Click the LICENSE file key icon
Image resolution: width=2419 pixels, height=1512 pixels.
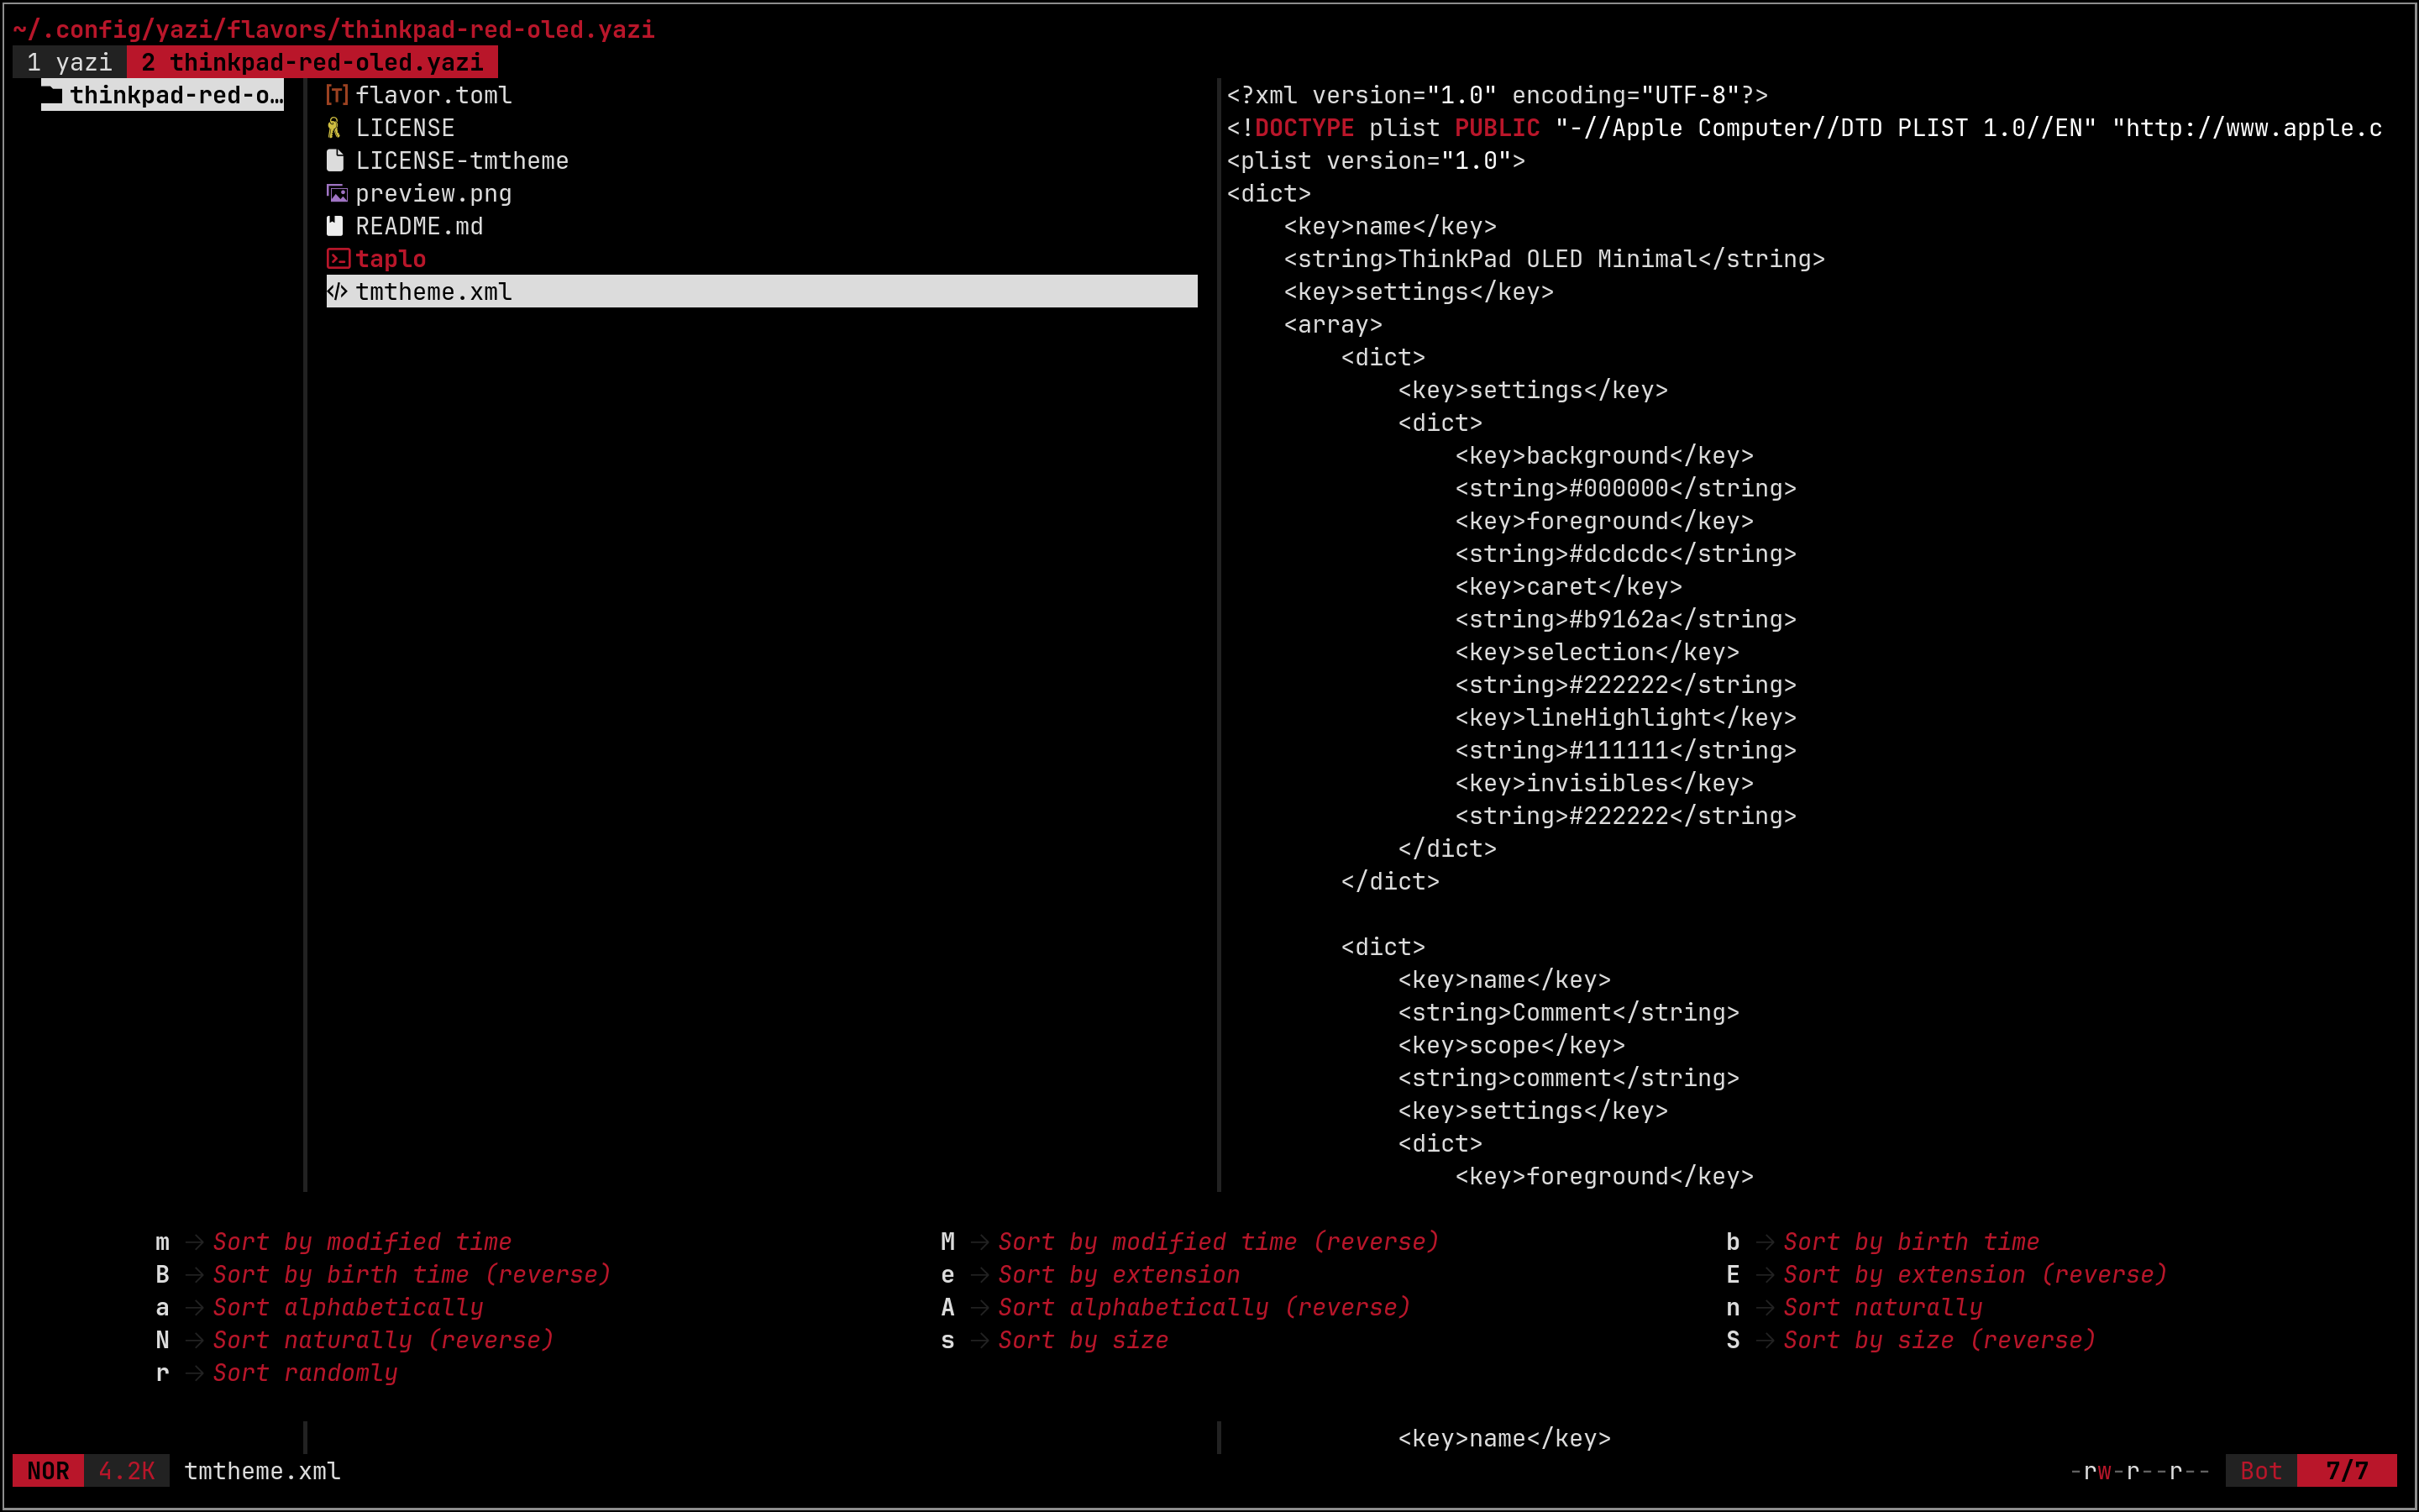click(335, 128)
